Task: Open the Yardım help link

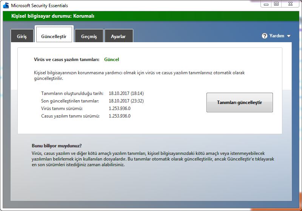Action: pos(277,36)
